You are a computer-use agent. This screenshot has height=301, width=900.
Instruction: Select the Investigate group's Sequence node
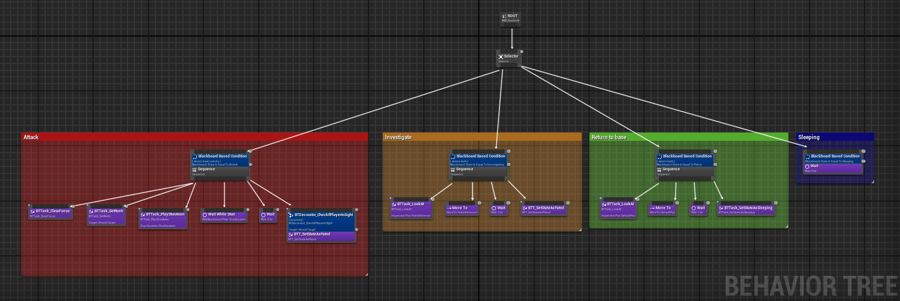(x=479, y=171)
